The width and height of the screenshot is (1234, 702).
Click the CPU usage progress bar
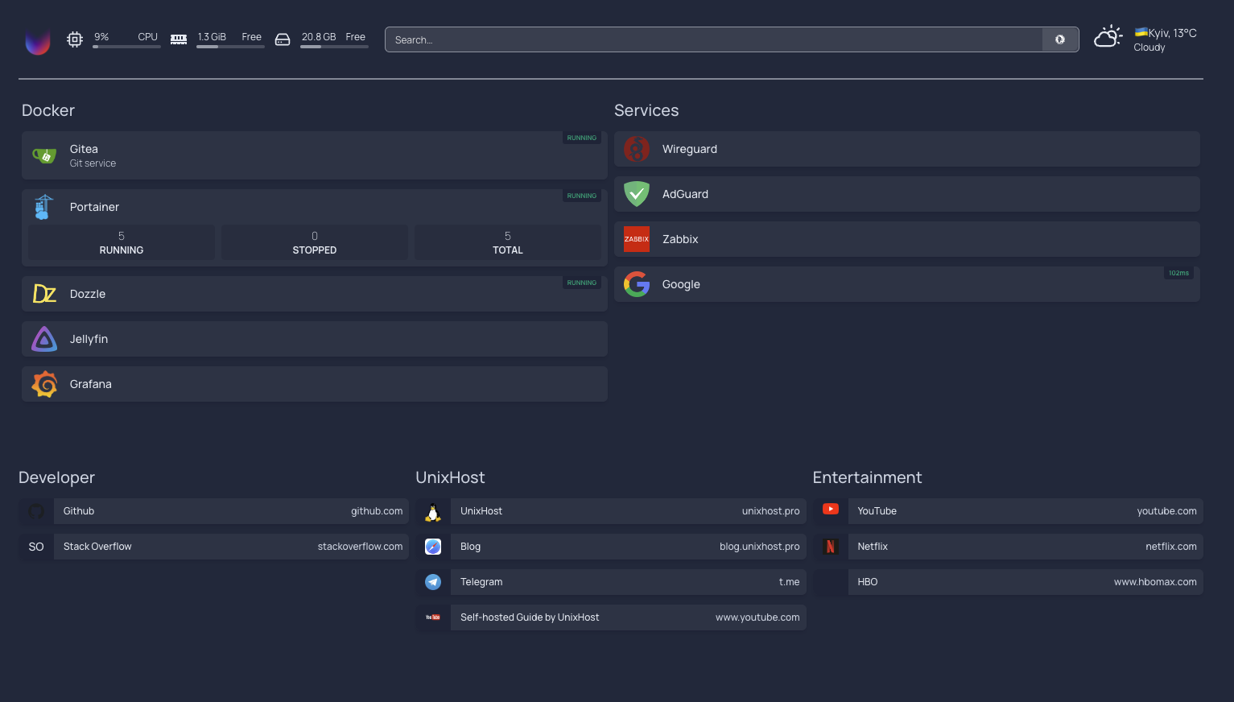coord(126,47)
